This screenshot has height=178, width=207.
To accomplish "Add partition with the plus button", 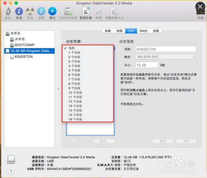I will [x=69, y=141].
